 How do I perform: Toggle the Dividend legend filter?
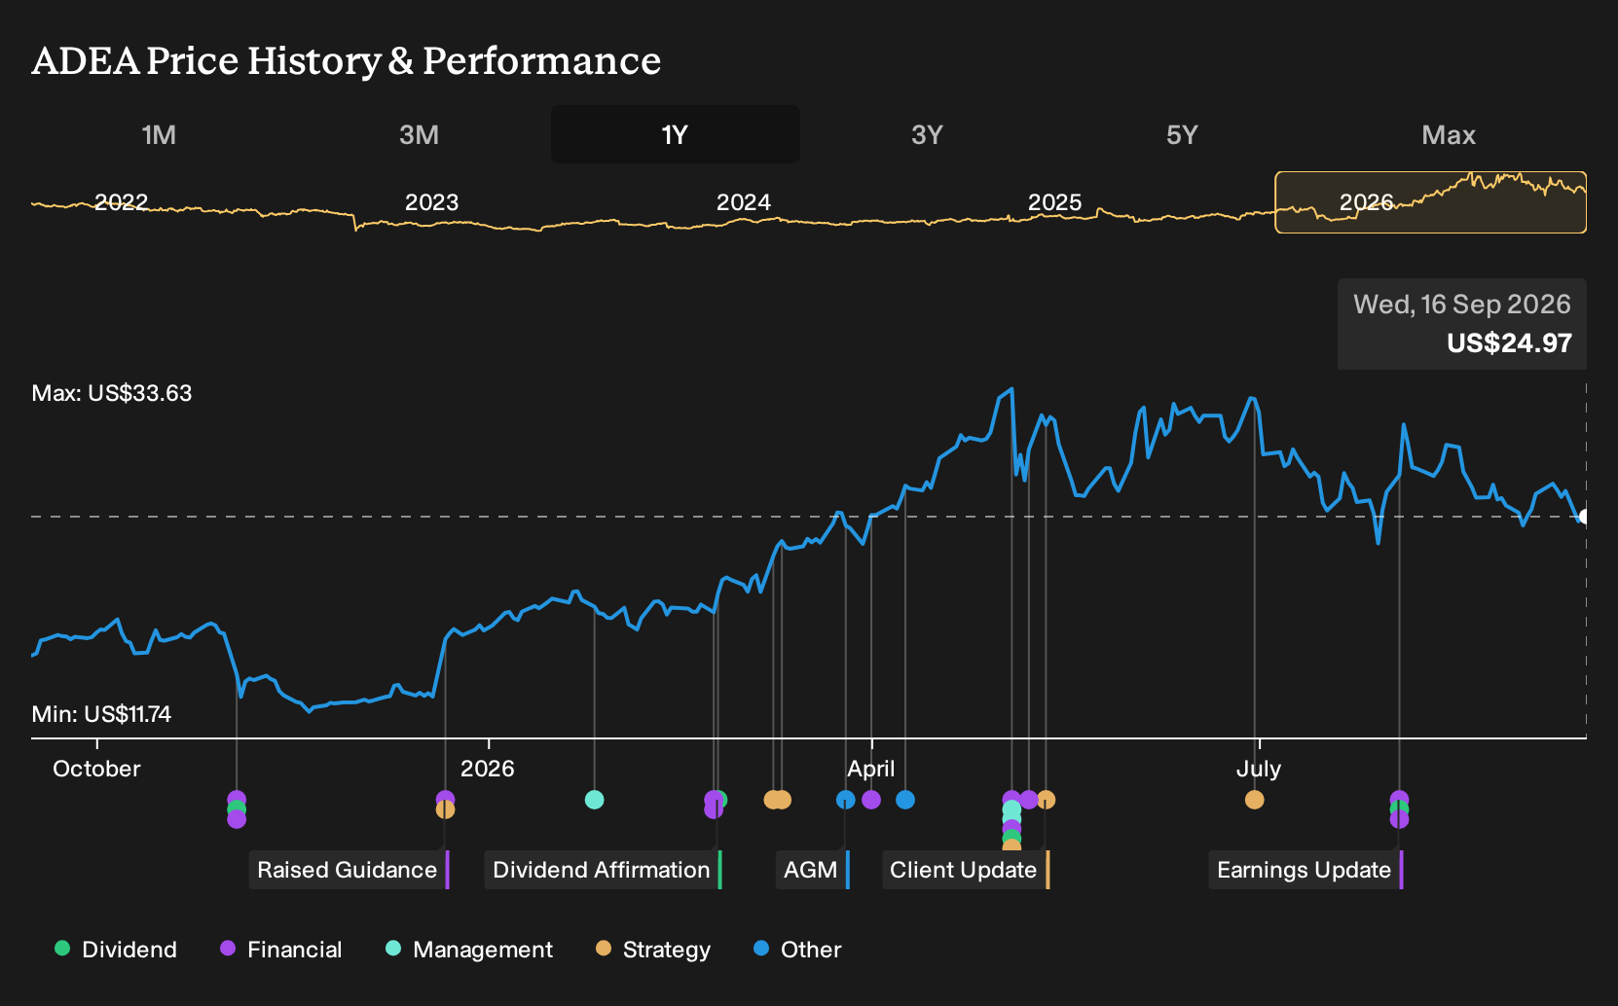pos(116,949)
